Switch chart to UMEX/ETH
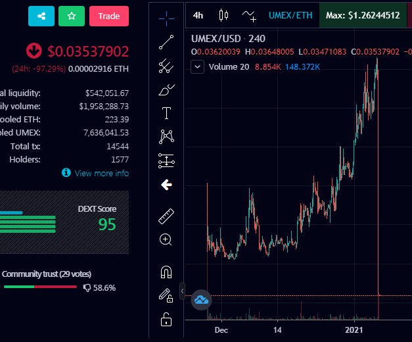Viewport: 412px width, 342px height. (290, 15)
